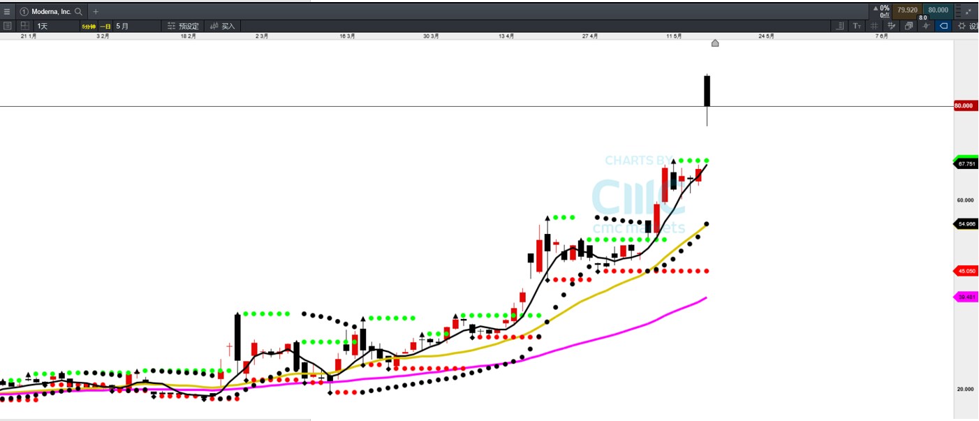Toggle the price label tags

pos(943,26)
